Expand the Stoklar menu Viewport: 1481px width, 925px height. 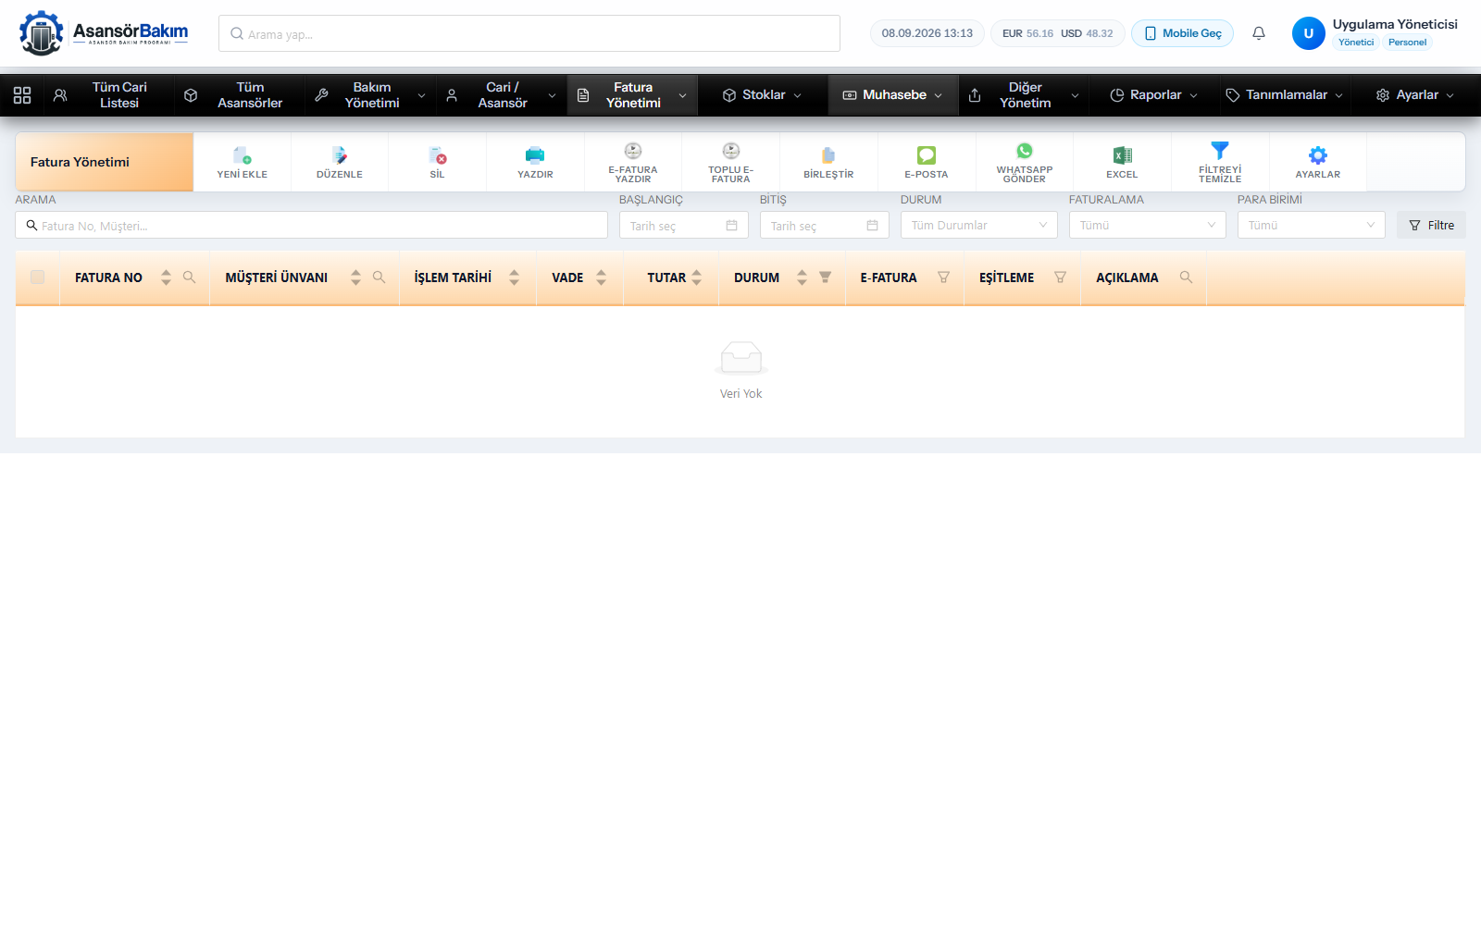[763, 95]
